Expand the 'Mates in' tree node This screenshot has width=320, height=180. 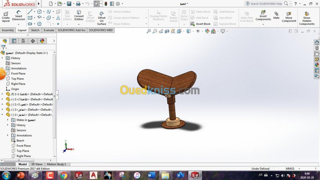pos(8,120)
